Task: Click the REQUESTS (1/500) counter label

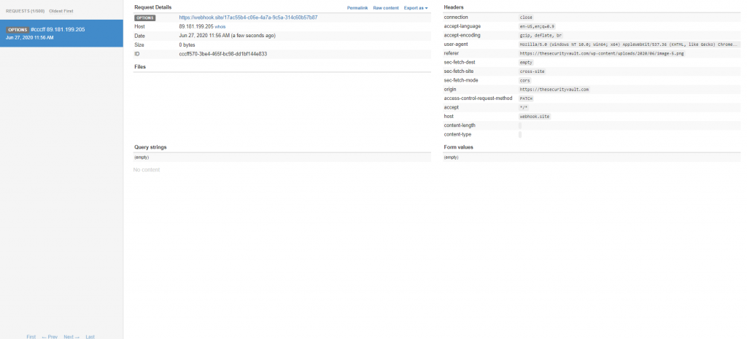Action: 26,11
